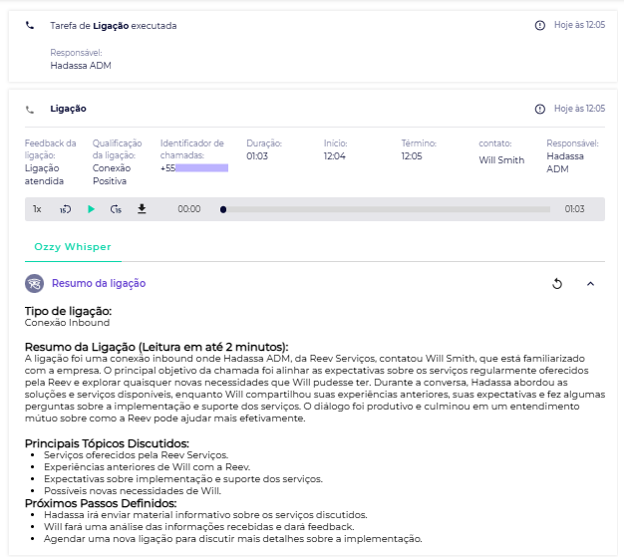Click bullet Will fará uma análise
This screenshot has width=624, height=557.
(199, 527)
